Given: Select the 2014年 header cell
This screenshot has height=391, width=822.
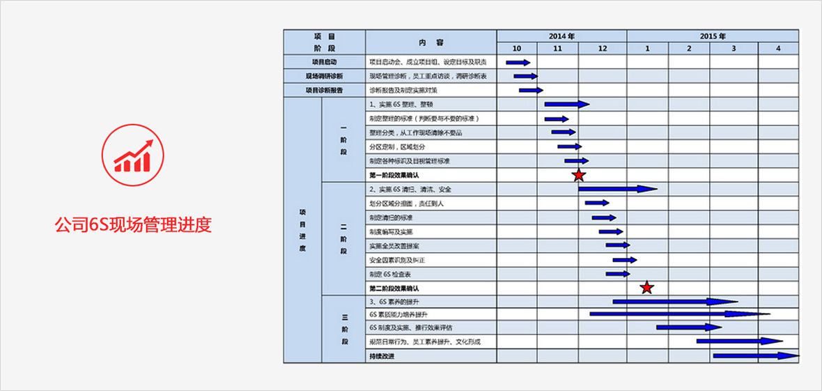Looking at the screenshot, I should [x=561, y=36].
